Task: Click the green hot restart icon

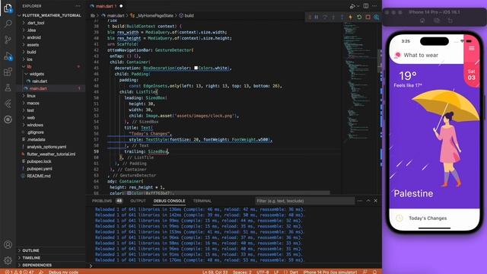Action: [x=359, y=17]
